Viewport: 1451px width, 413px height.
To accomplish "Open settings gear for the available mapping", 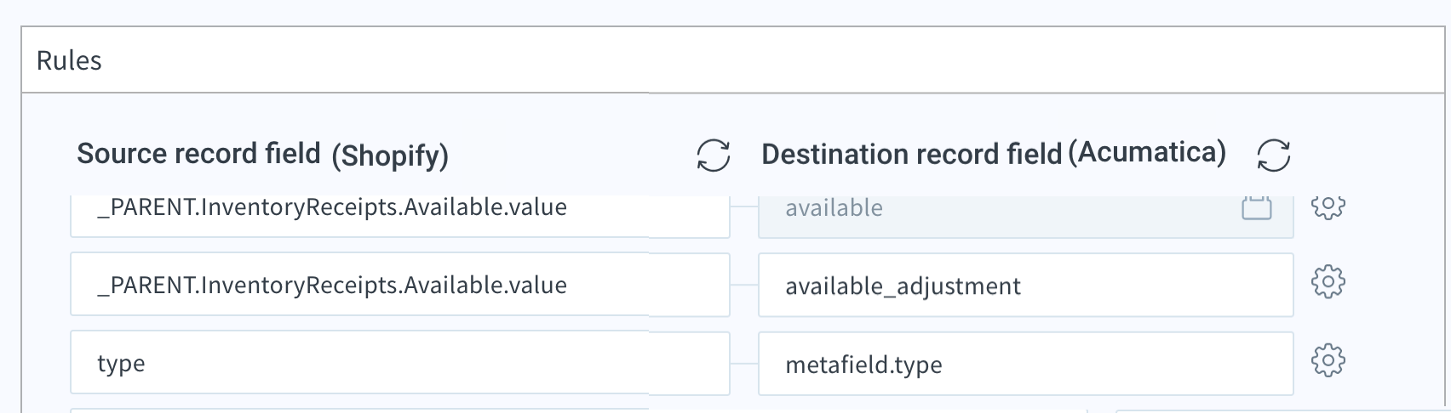I will tap(1328, 206).
